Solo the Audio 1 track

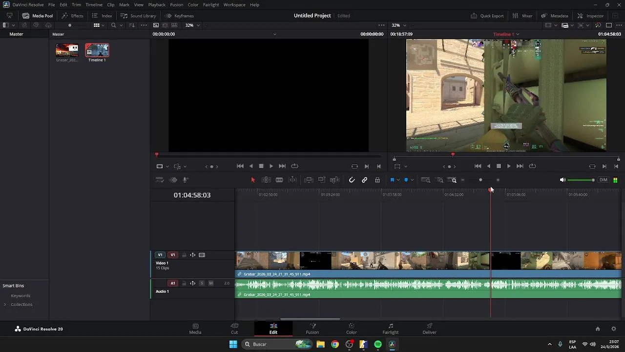(x=202, y=283)
